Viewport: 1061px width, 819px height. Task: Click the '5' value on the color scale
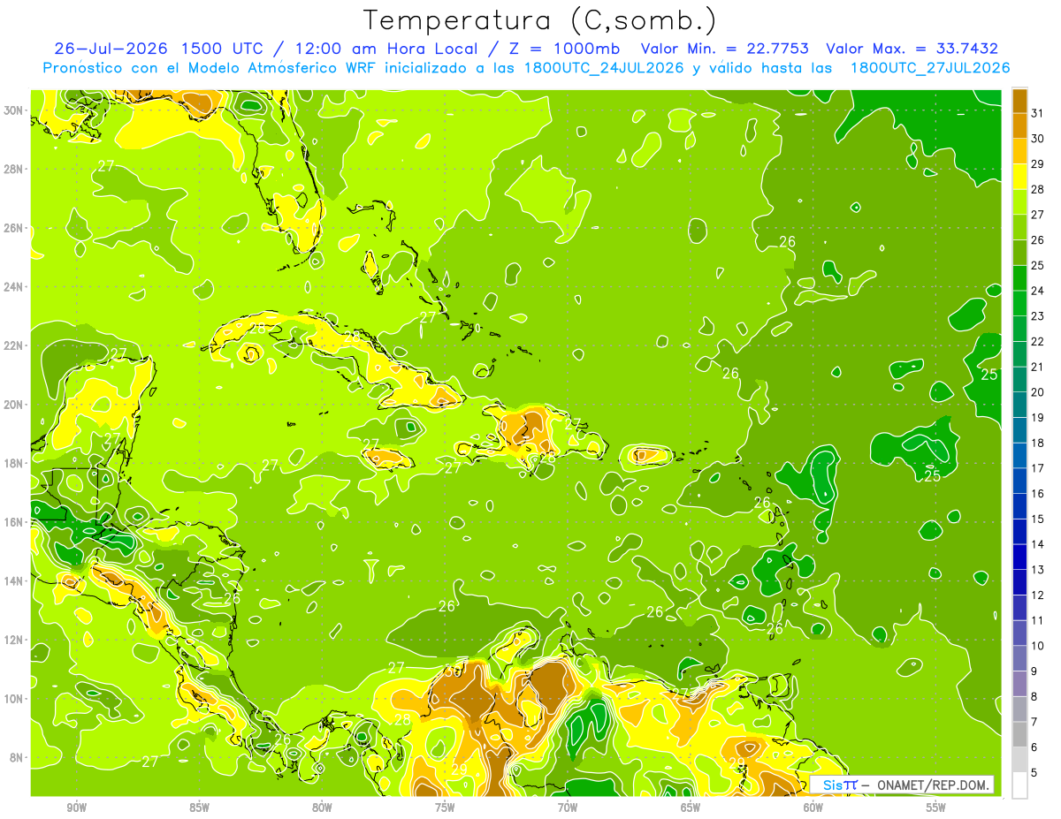point(1034,773)
